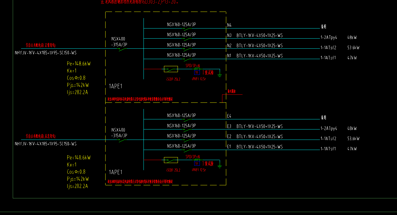Pick BTLY-1KV-4X50+1X25-WS text beside E1

pos(260,147)
